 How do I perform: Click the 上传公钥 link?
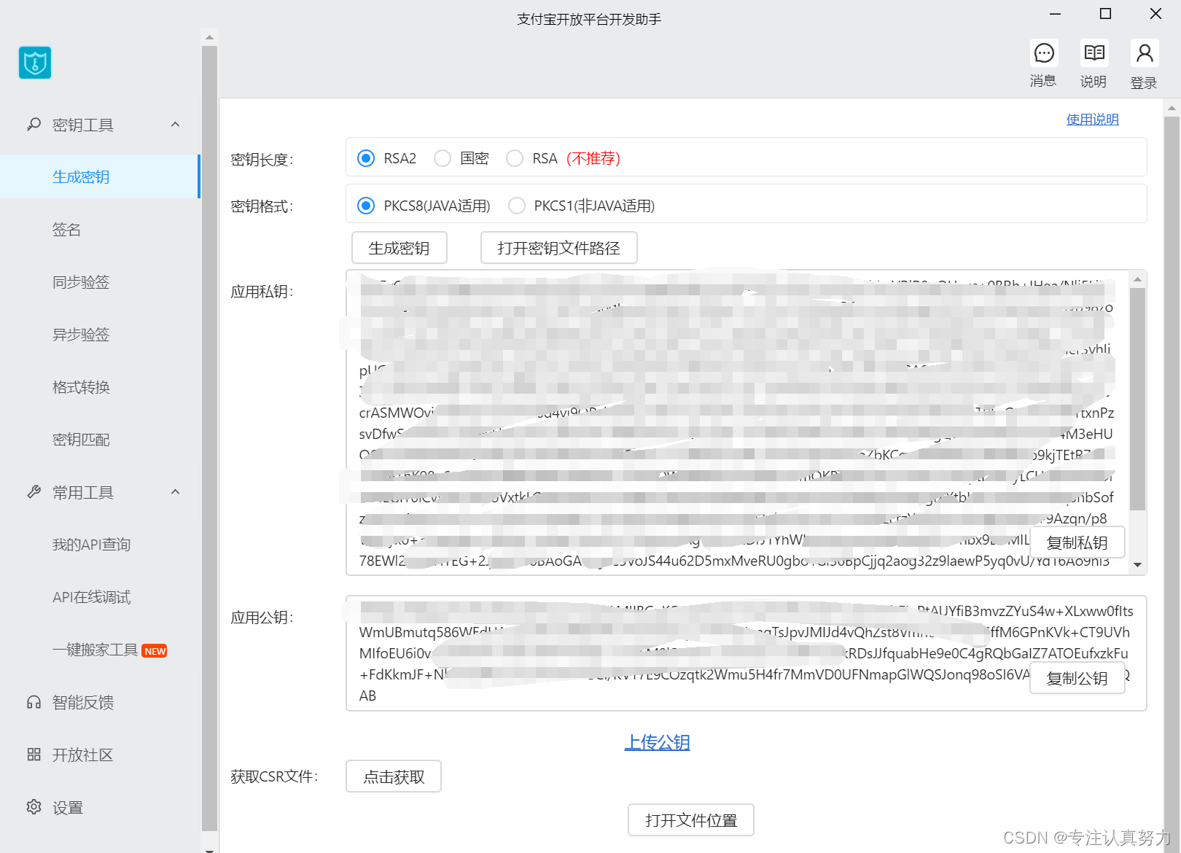click(657, 742)
